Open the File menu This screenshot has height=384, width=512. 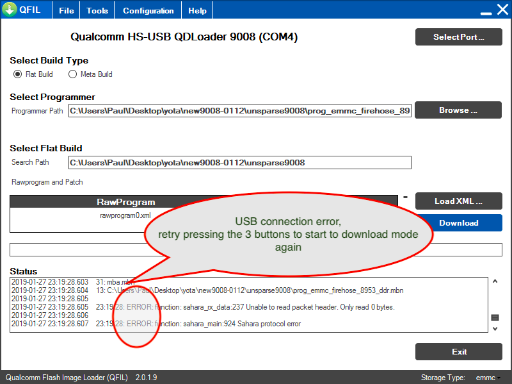(67, 10)
